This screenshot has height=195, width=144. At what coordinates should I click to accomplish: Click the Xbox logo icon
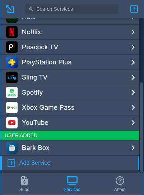click(x=12, y=108)
